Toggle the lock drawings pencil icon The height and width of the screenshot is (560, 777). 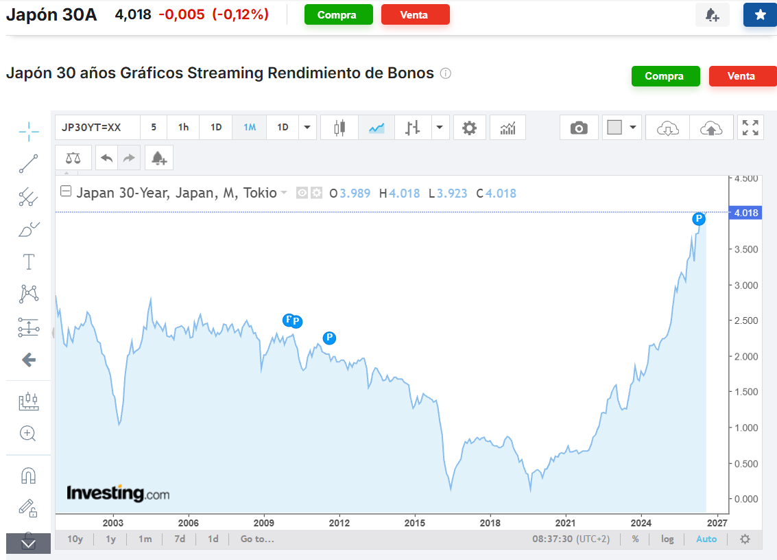pos(28,508)
